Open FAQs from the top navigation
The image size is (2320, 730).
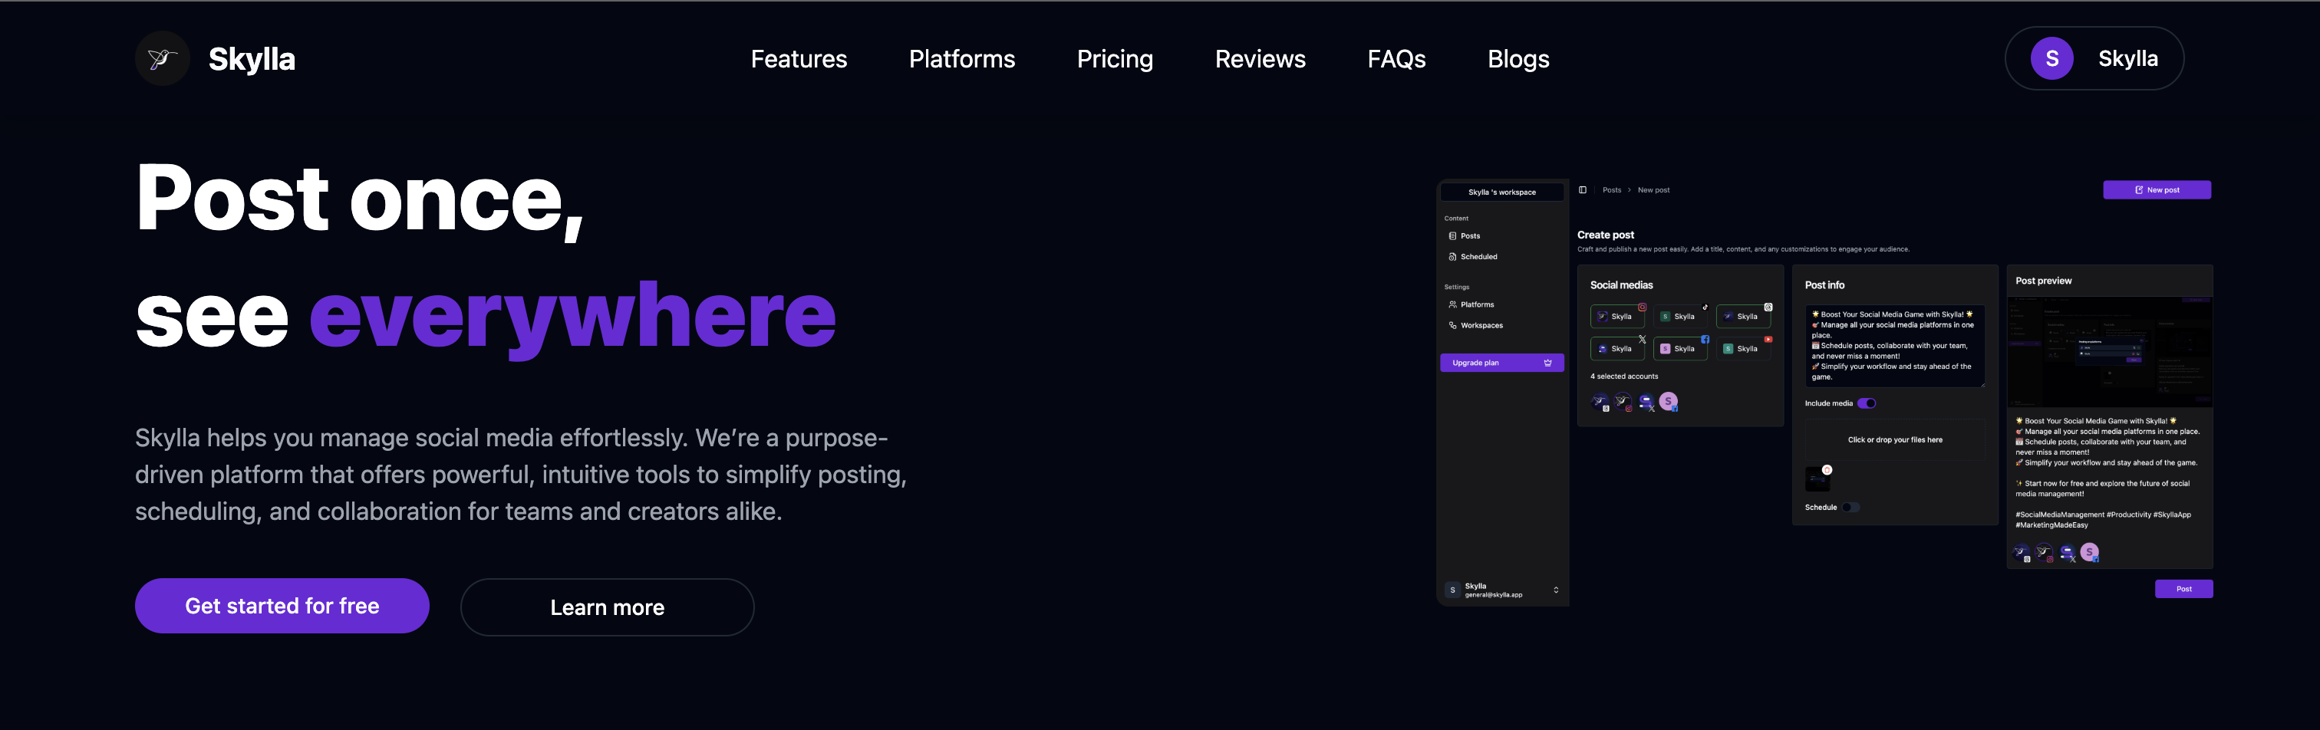click(x=1396, y=59)
